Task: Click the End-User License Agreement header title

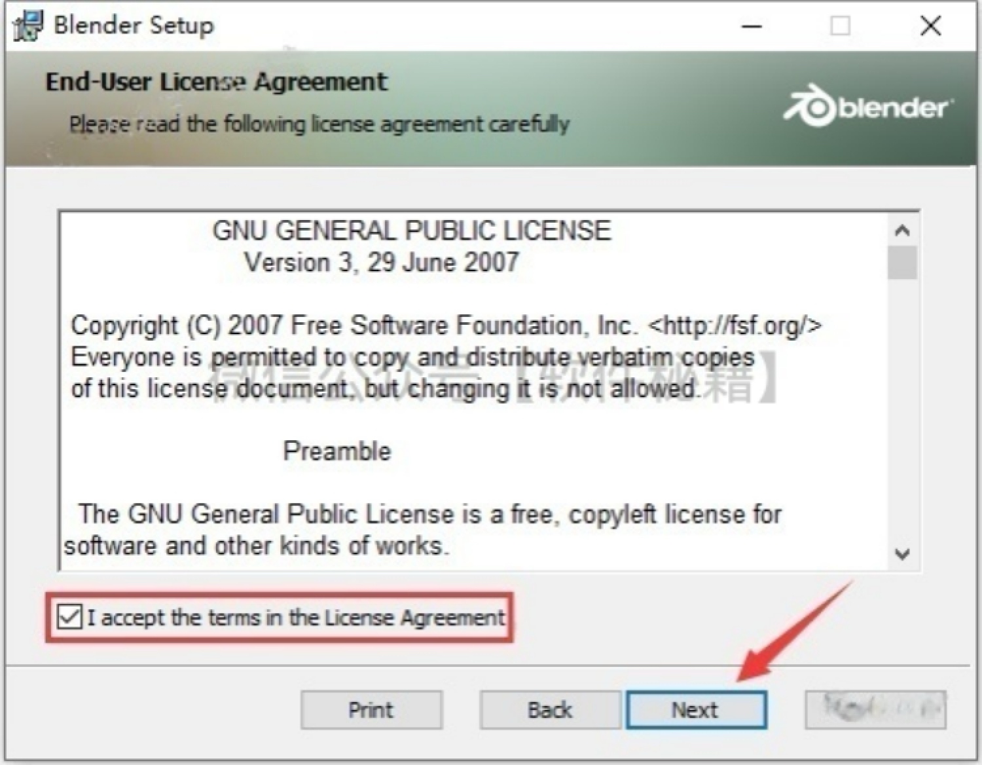Action: (x=216, y=82)
